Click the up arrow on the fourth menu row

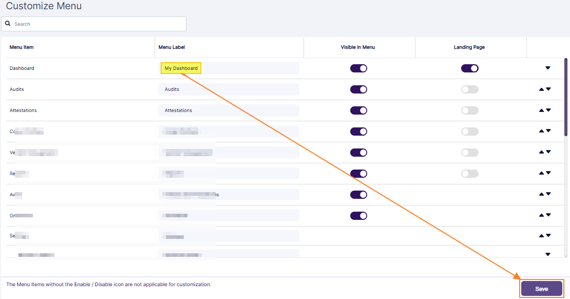tap(541, 131)
